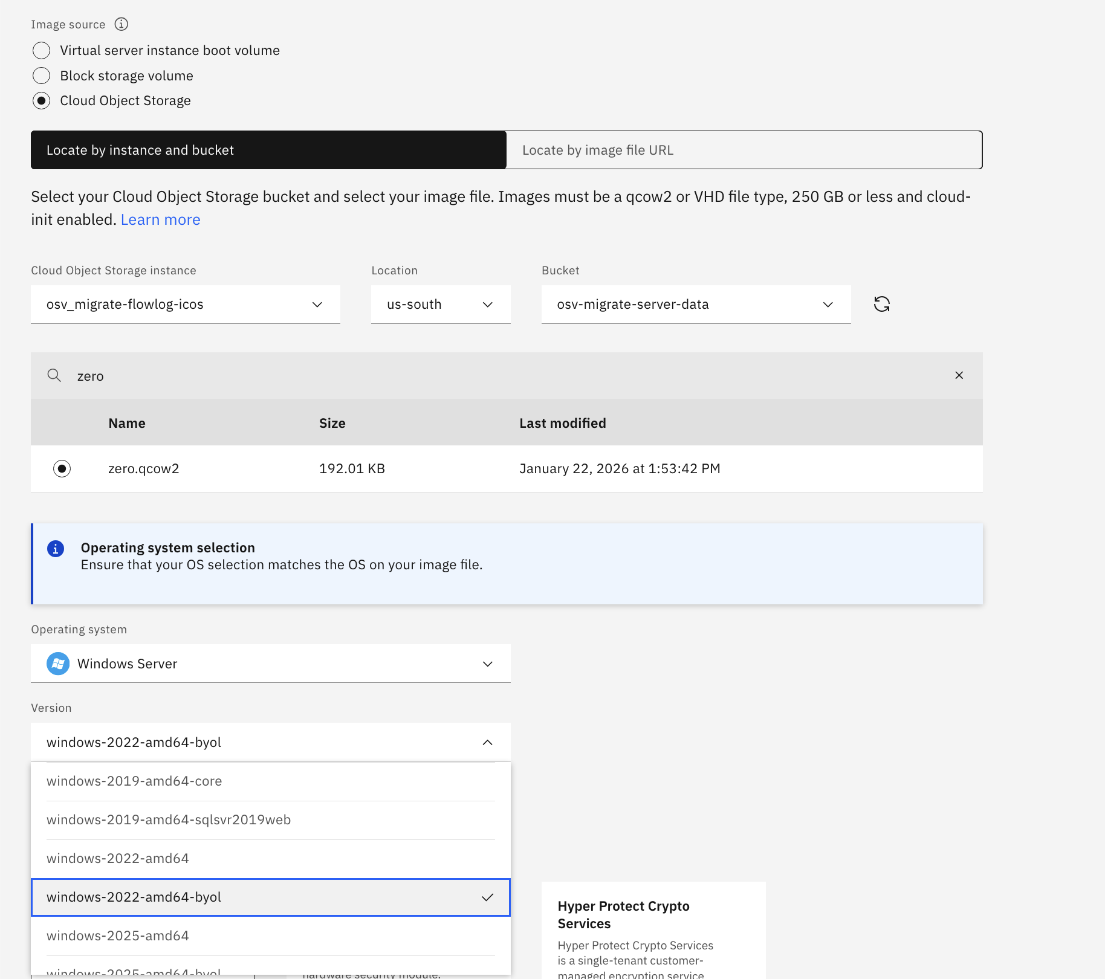Screen dimensions: 1105x979
Task: Open the Bucket osv-migrate-server-data dropdown
Action: [696, 305]
